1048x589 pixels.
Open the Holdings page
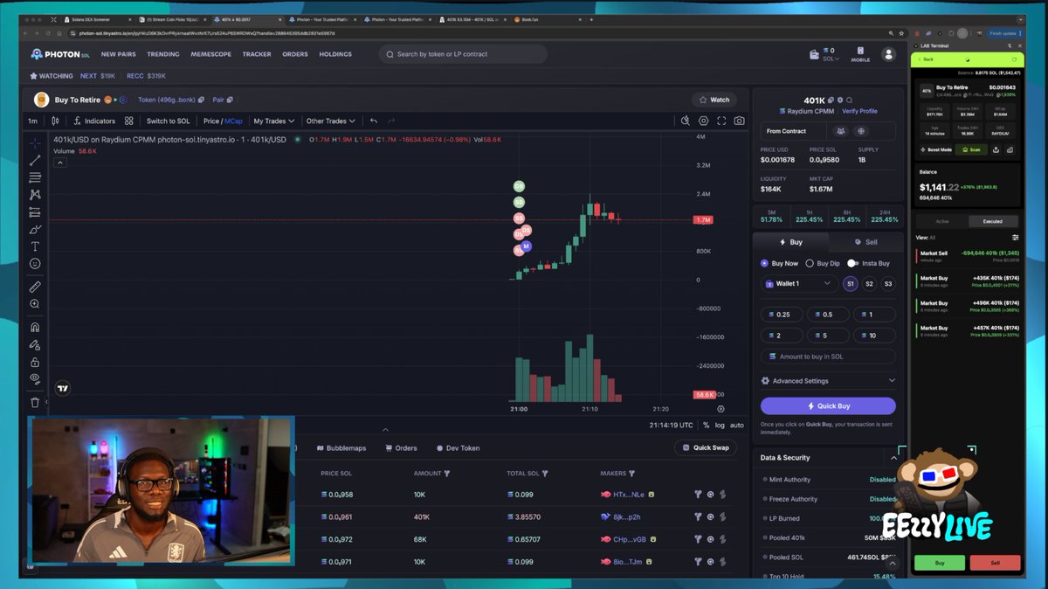(335, 54)
